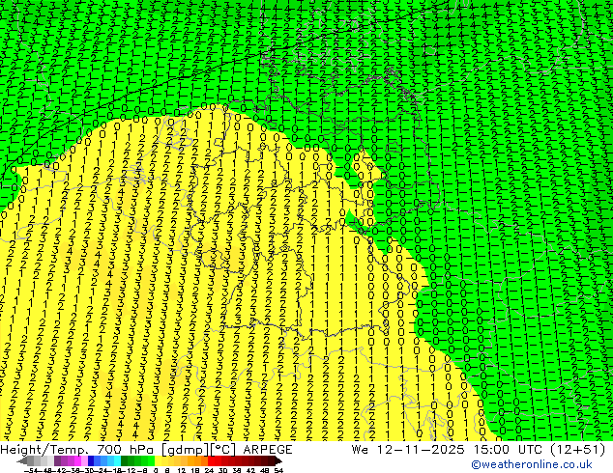Click the grey left arrow end of legend
This screenshot has width=613, height=473.
point(21,460)
